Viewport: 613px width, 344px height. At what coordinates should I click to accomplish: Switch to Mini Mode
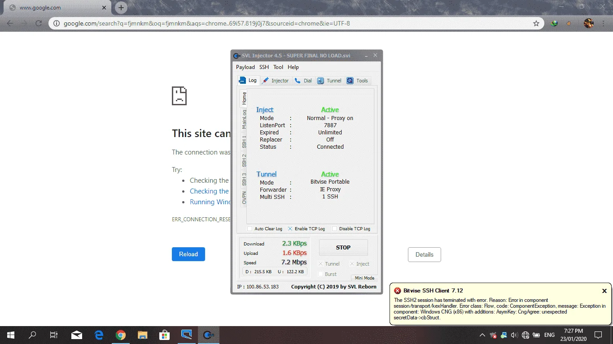click(x=364, y=278)
